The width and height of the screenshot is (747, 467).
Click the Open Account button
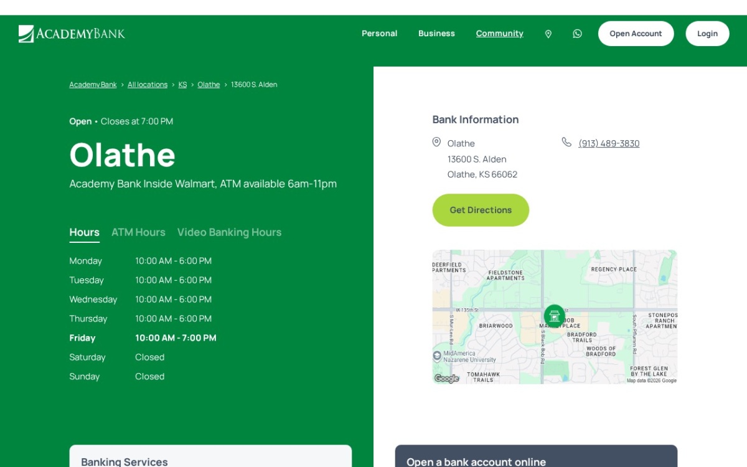636,34
